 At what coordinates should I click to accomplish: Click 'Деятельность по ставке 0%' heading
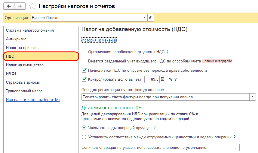pos(112,108)
